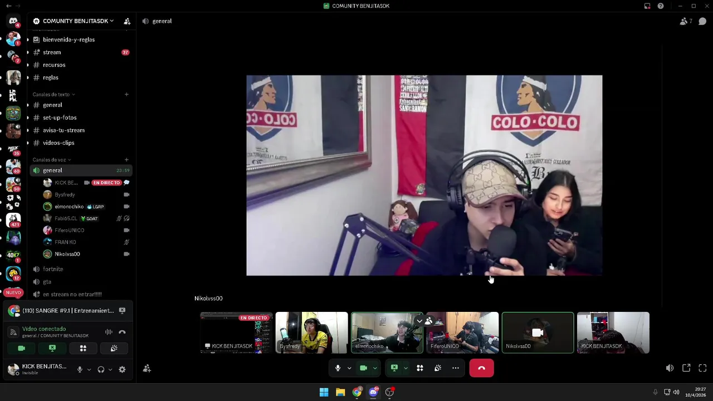Open Discord inbox icon in title bar
The width and height of the screenshot is (713, 401).
coord(647,6)
